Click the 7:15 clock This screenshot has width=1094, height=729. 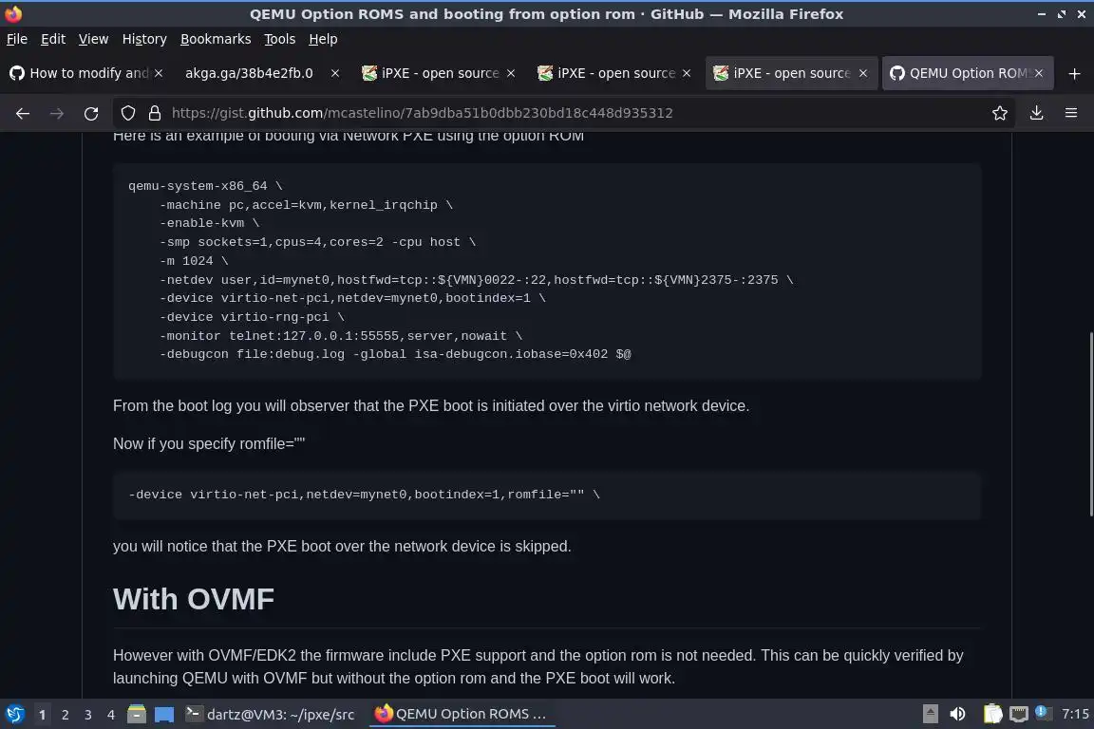(1075, 714)
